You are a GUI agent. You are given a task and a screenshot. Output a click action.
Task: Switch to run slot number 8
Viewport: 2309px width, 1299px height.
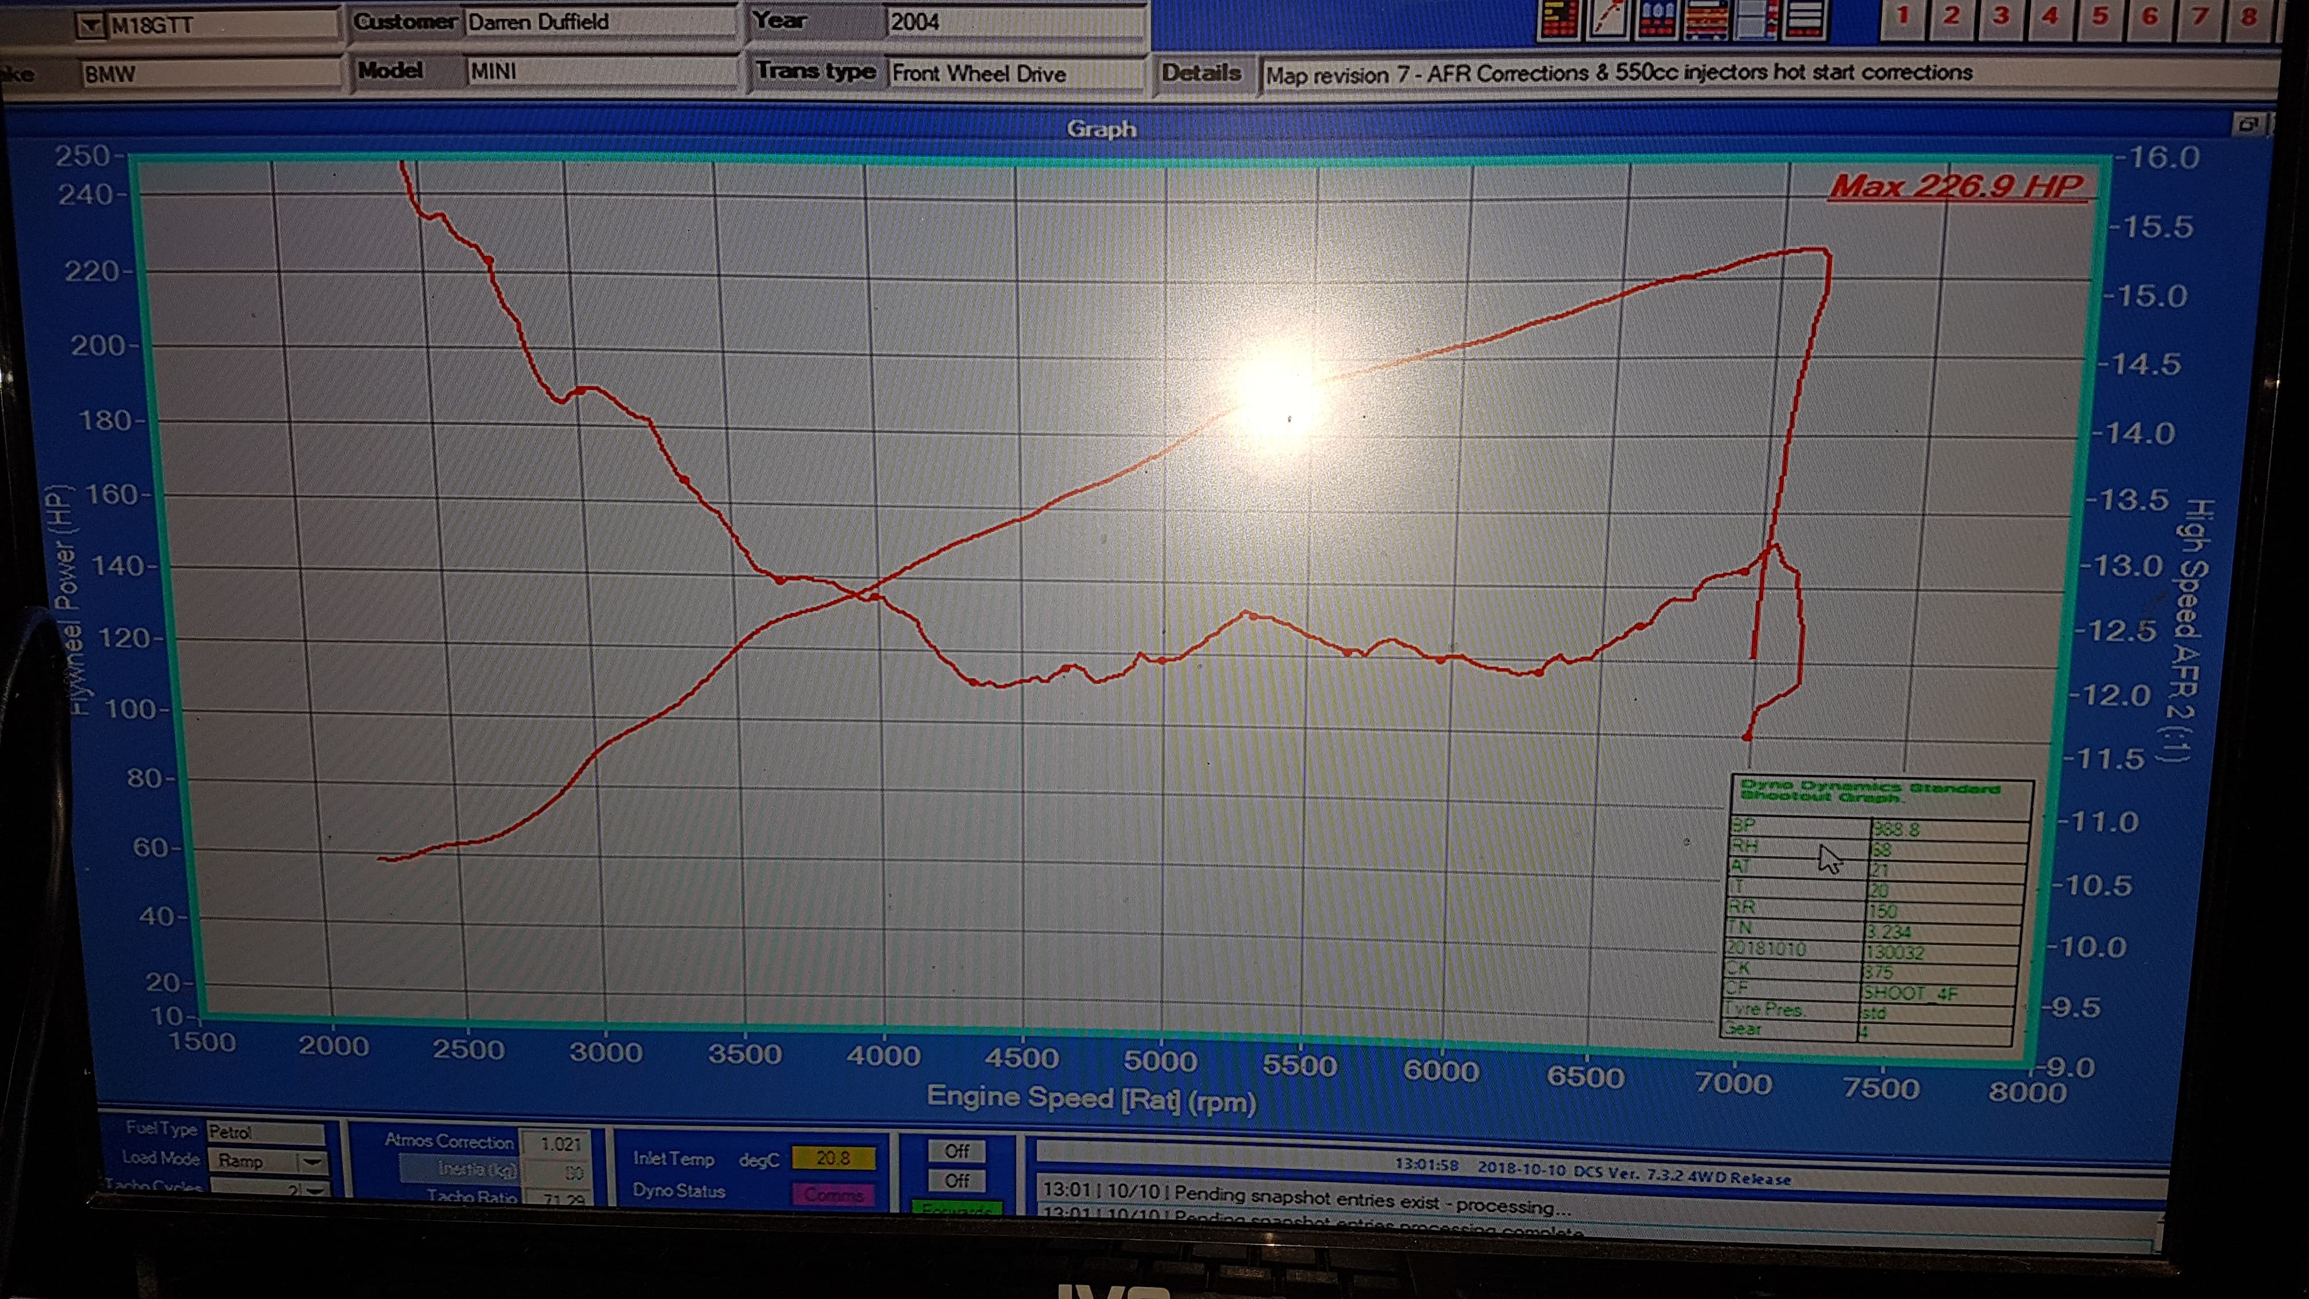(2248, 16)
